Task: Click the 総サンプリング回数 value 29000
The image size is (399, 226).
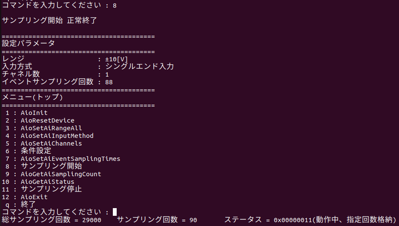Action: pyautogui.click(x=92, y=220)
